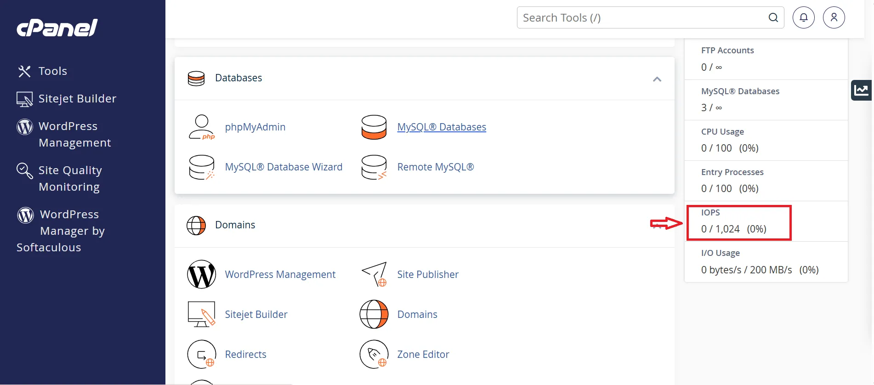
Task: Click the search magnifier button
Action: (773, 17)
